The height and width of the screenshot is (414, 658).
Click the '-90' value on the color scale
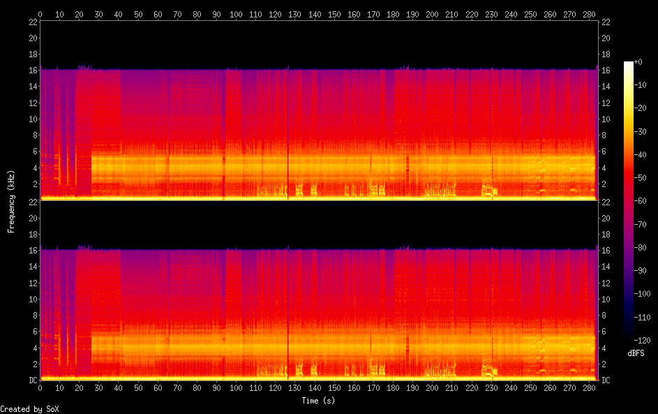640,270
